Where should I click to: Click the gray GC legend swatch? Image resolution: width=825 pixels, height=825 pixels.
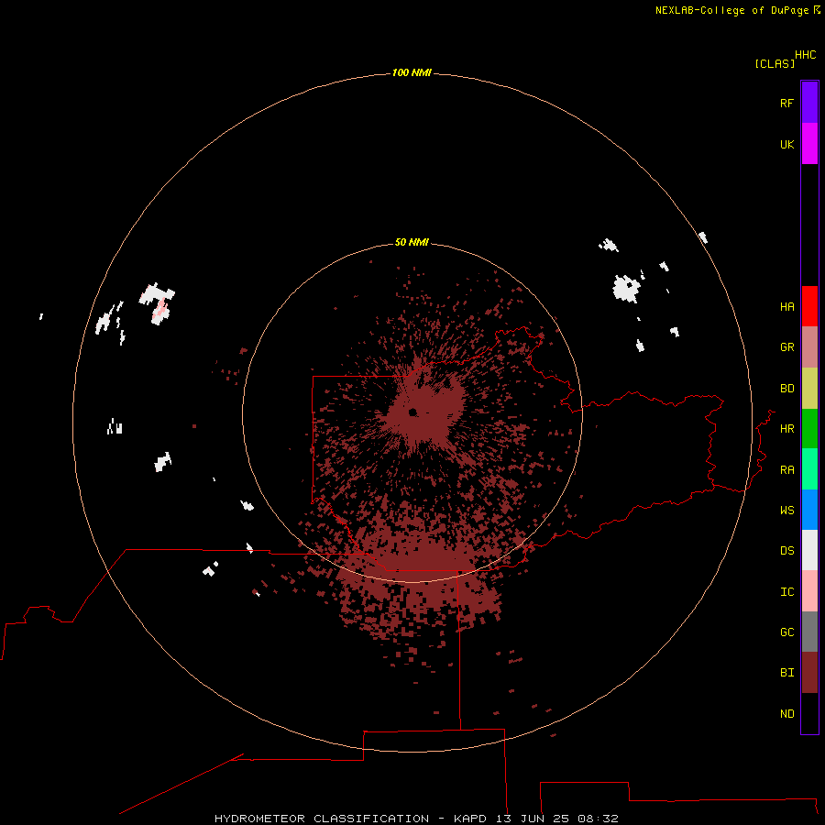coord(809,632)
